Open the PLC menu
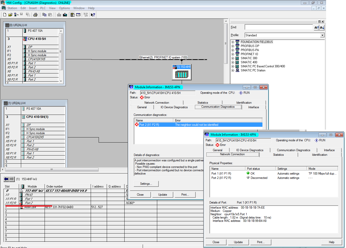The image size is (346, 248). (43, 8)
